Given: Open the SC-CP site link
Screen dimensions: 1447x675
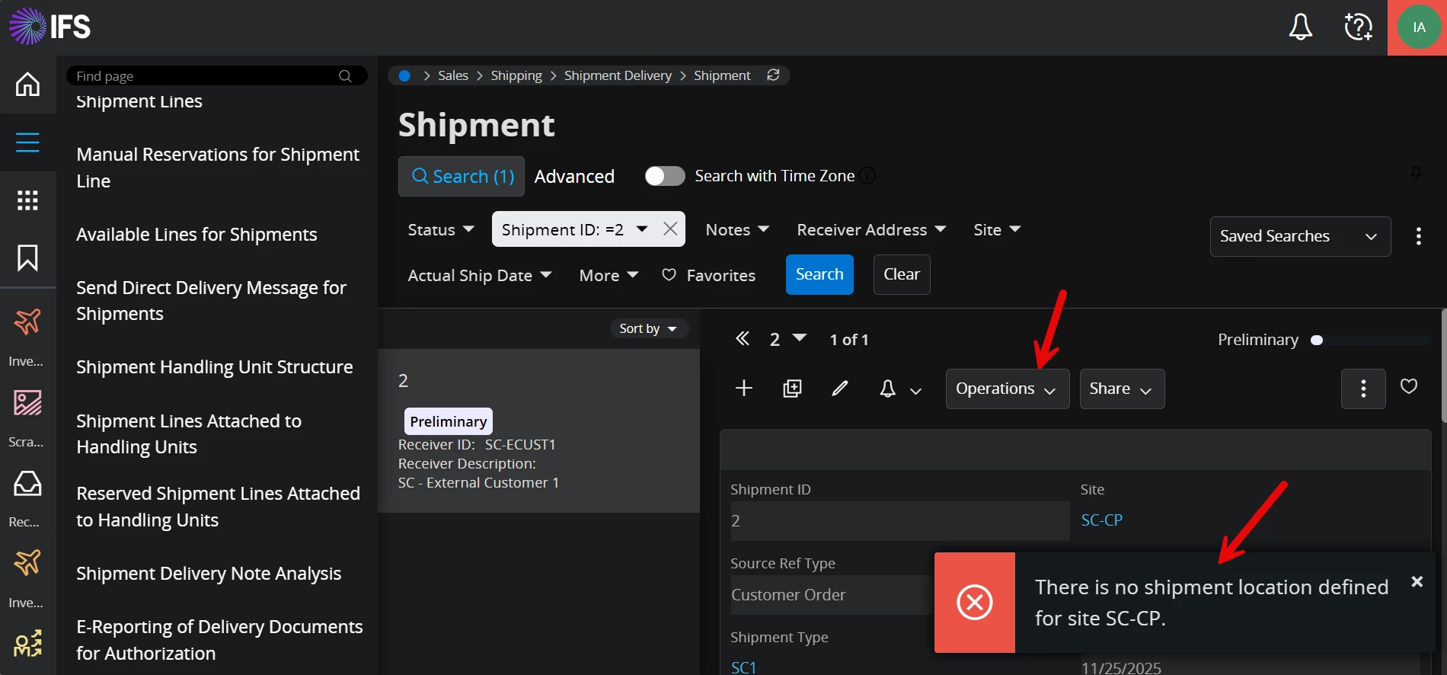Looking at the screenshot, I should 1101,520.
